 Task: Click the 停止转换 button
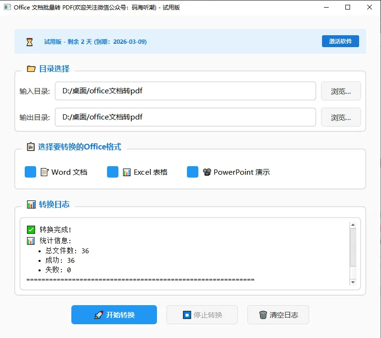click(202, 315)
